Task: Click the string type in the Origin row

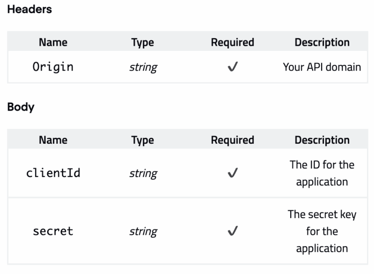Action: (143, 67)
